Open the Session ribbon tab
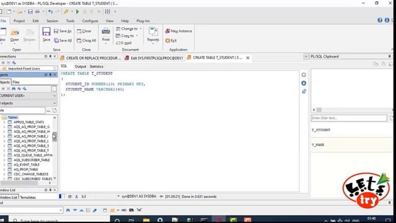The image size is (396, 223). coord(52,21)
